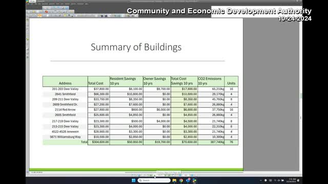Screen dimensions: 328x184
Task: Show hidden system tray icons
Action: (261, 180)
